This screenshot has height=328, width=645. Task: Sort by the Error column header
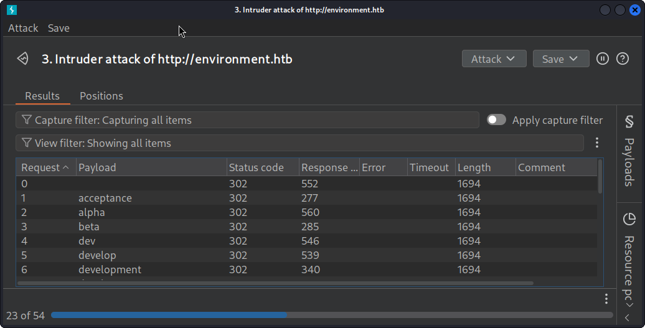pyautogui.click(x=384, y=167)
